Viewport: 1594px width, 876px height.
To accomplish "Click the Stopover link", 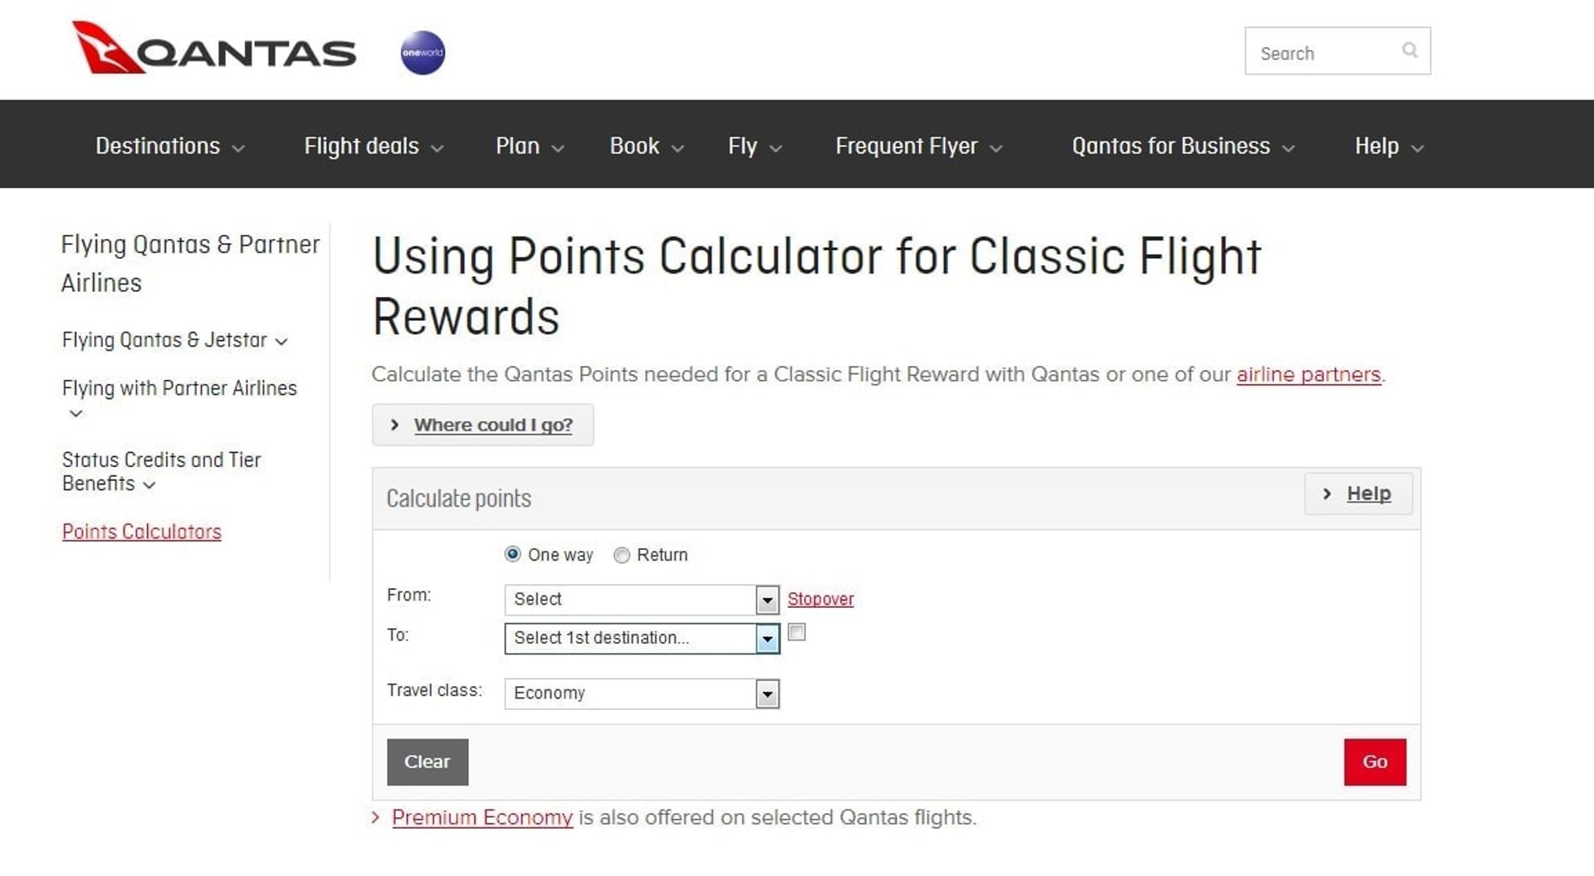I will [x=820, y=599].
